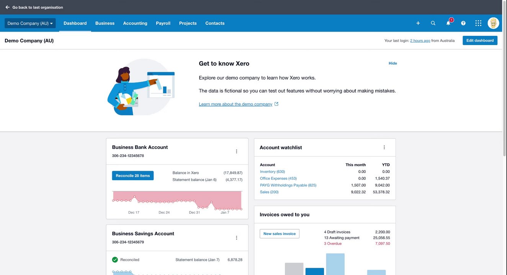
Task: Click Business Savings Account title
Action: 143,234
